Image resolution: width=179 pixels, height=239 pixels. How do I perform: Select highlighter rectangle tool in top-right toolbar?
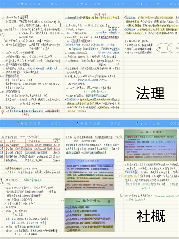pos(146,4)
